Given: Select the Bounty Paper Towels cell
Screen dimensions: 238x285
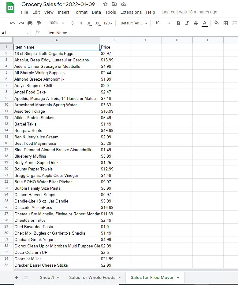Looking at the screenshot, I should (x=57, y=169).
